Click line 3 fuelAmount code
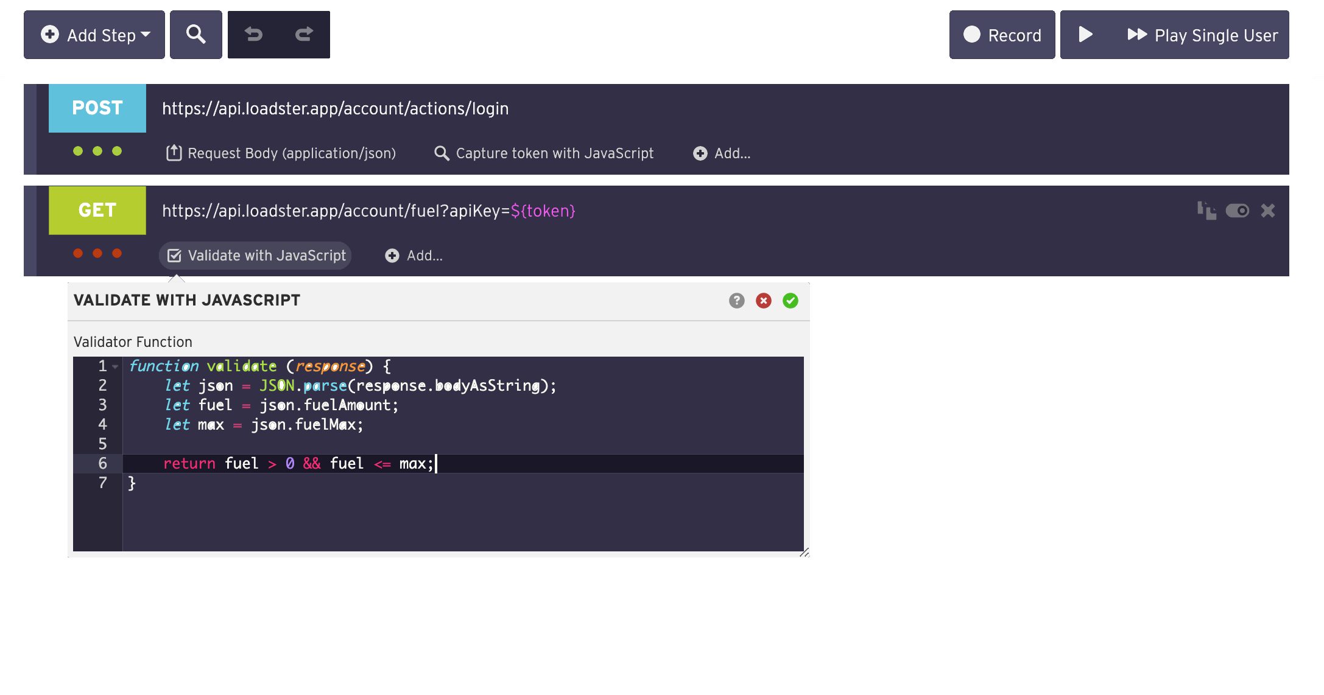The image size is (1324, 695). (x=281, y=405)
